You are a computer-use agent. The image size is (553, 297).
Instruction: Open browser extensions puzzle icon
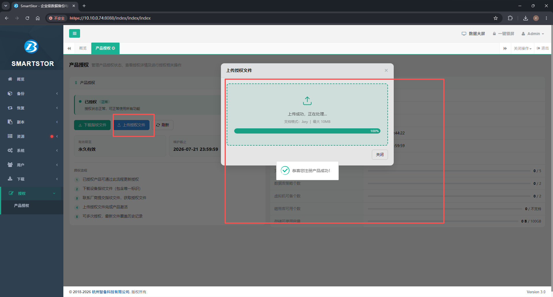[510, 18]
